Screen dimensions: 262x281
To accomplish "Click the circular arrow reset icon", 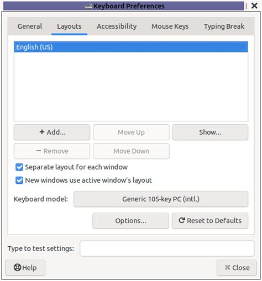I will (x=182, y=220).
